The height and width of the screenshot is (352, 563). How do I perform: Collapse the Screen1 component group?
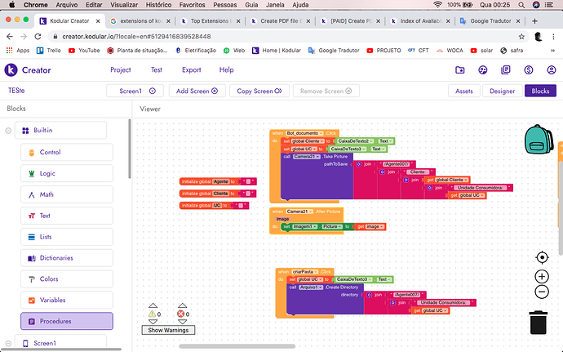pyautogui.click(x=8, y=343)
